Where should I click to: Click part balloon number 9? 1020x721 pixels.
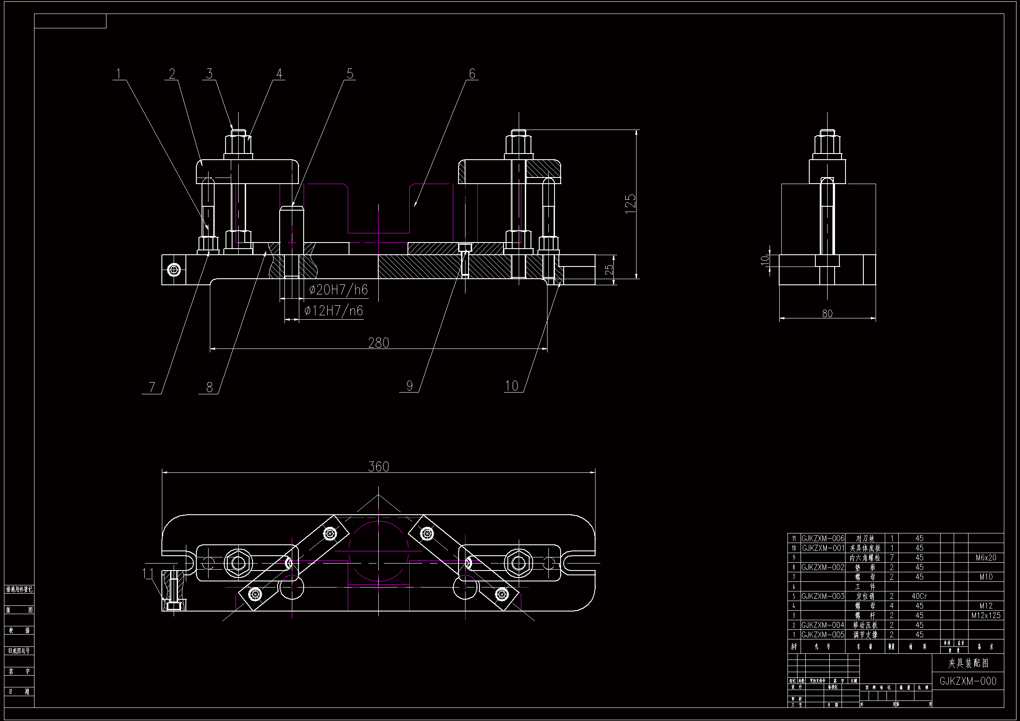coord(410,386)
